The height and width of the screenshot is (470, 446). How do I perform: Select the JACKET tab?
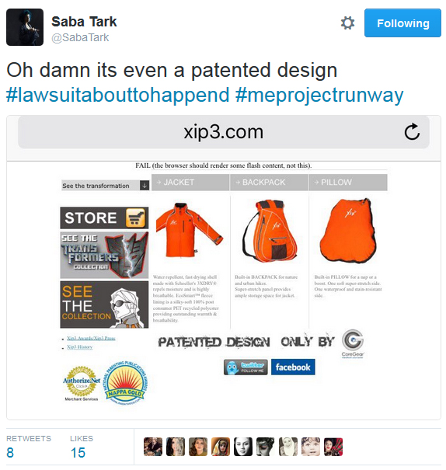(x=190, y=183)
